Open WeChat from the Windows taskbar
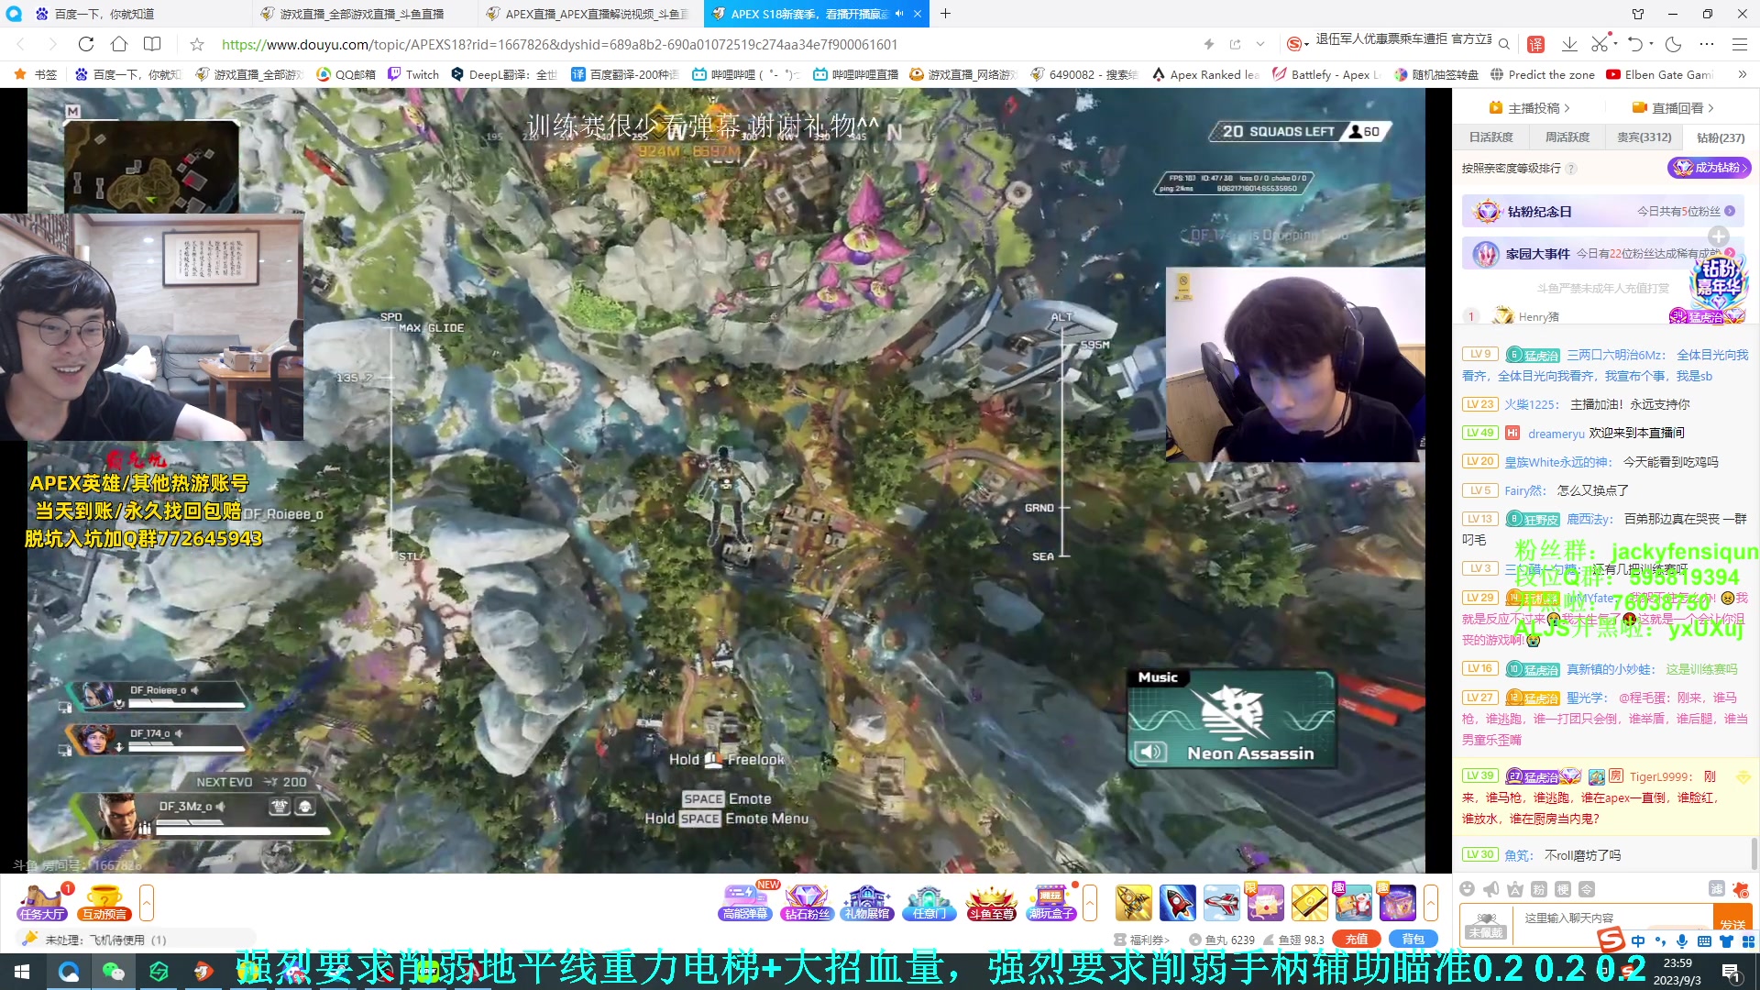 (x=114, y=972)
